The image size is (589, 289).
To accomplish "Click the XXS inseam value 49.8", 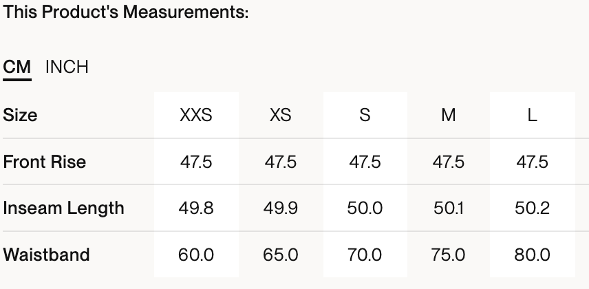I will [196, 208].
